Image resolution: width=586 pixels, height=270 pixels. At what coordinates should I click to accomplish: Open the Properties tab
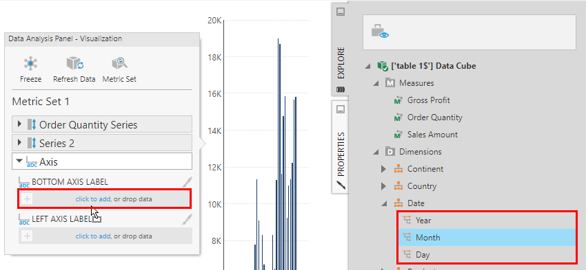341,154
